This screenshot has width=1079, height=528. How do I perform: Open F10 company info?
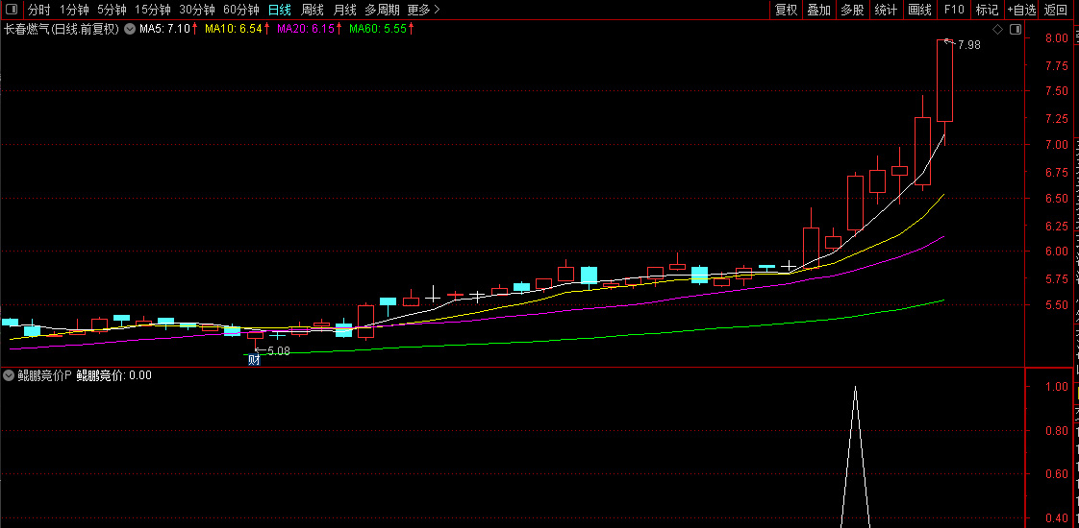click(x=954, y=10)
